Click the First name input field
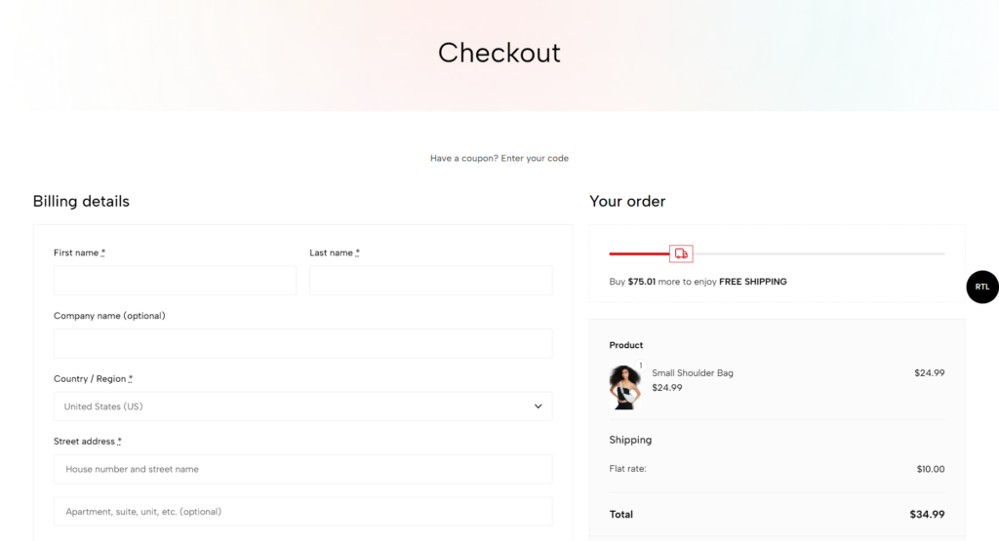 point(175,281)
